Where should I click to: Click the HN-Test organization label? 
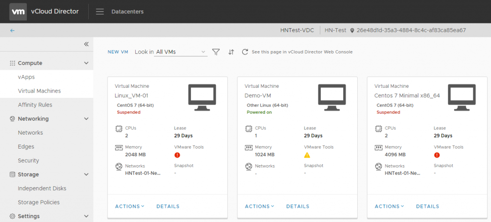[x=335, y=31]
